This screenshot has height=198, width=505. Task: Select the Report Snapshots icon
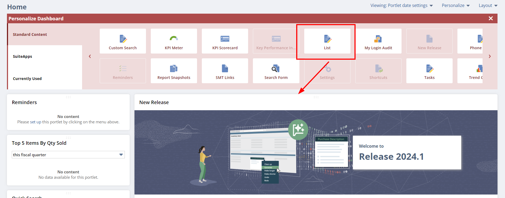pyautogui.click(x=174, y=68)
